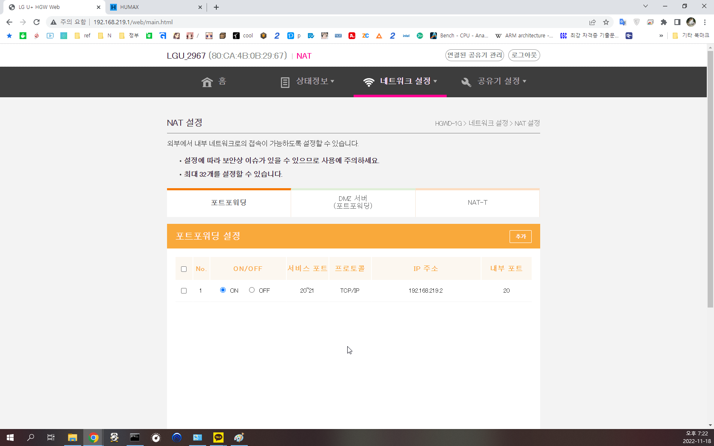Click the browser back arrow
Viewport: 714px width, 446px height.
[9, 22]
